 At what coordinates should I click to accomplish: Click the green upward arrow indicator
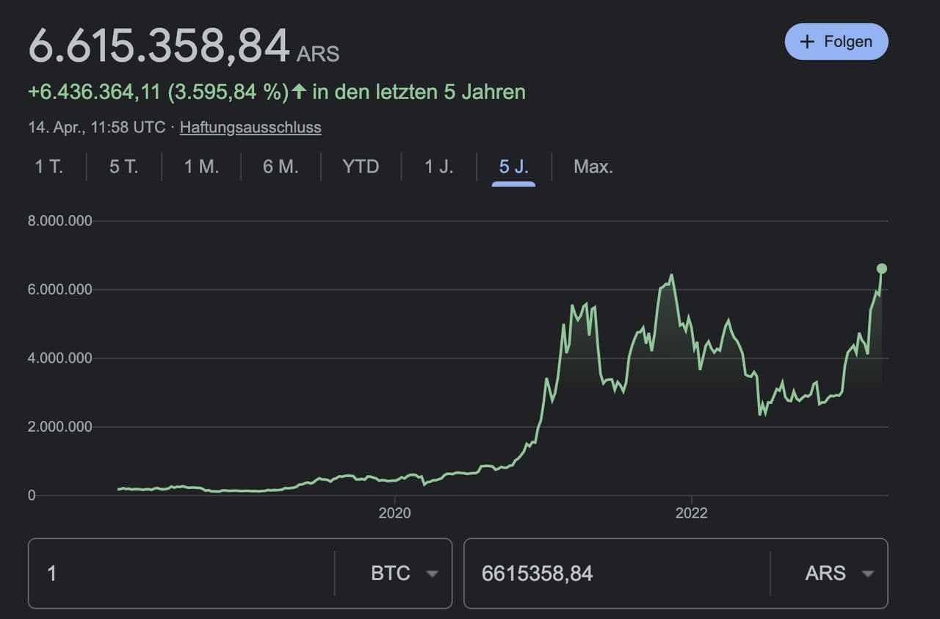point(299,92)
